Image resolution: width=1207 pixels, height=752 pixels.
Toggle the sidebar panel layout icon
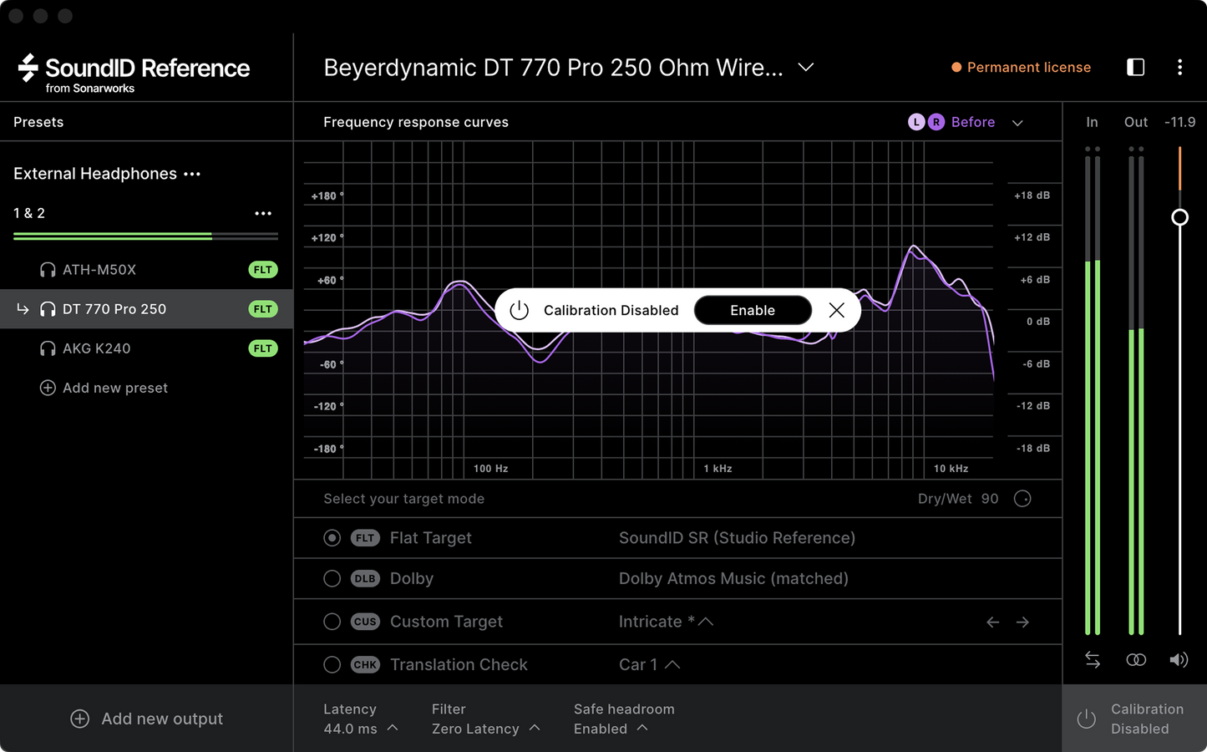click(1135, 68)
